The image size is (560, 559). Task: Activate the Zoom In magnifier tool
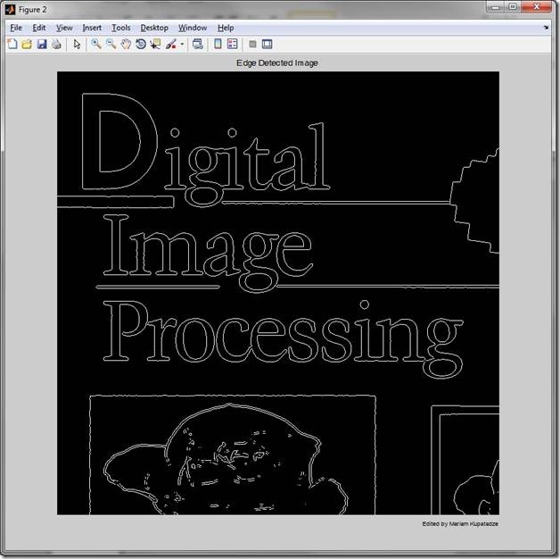(x=95, y=44)
